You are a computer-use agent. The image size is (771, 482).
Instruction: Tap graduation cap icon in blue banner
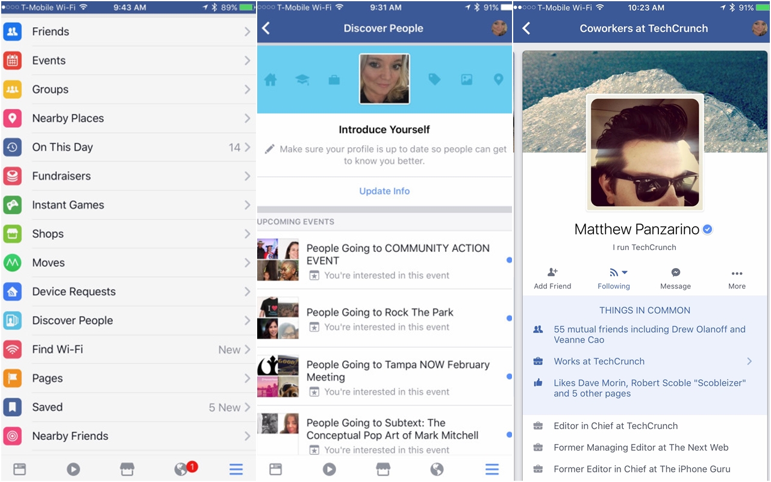[302, 79]
